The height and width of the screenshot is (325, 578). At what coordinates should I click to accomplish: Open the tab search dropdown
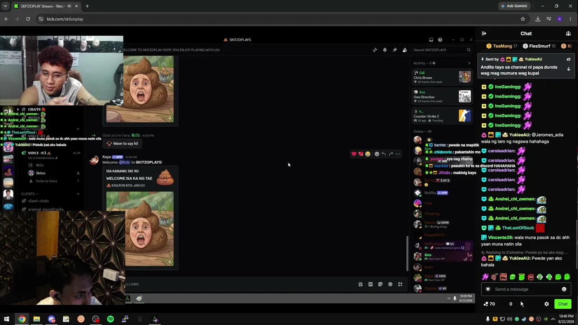coord(5,6)
